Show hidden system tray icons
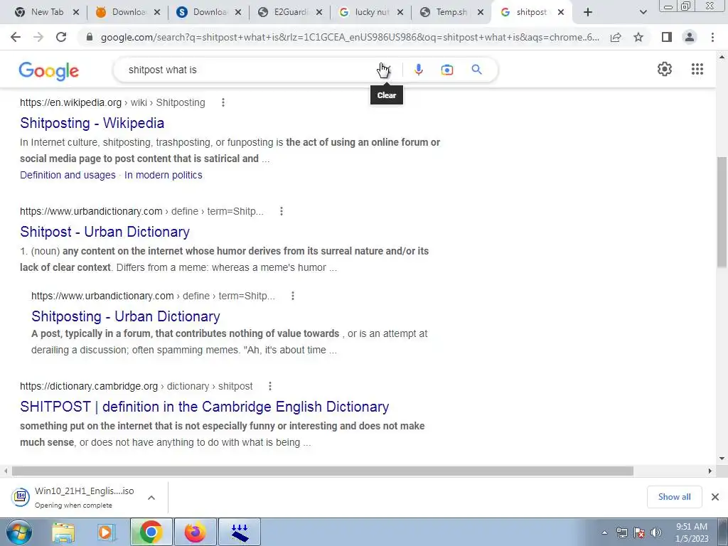 pyautogui.click(x=604, y=532)
